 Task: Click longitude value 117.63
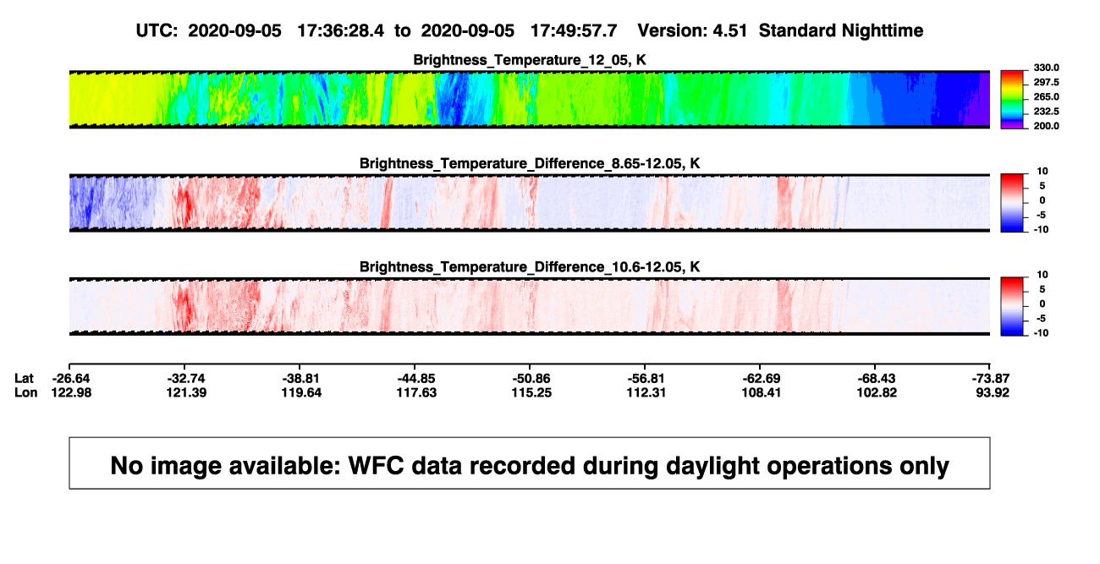(x=415, y=392)
